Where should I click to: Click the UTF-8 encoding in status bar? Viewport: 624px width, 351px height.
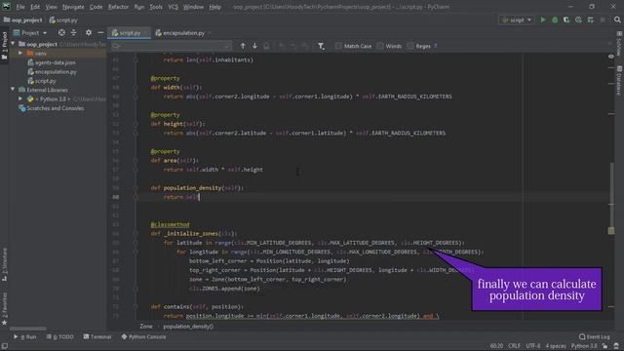coord(533,346)
